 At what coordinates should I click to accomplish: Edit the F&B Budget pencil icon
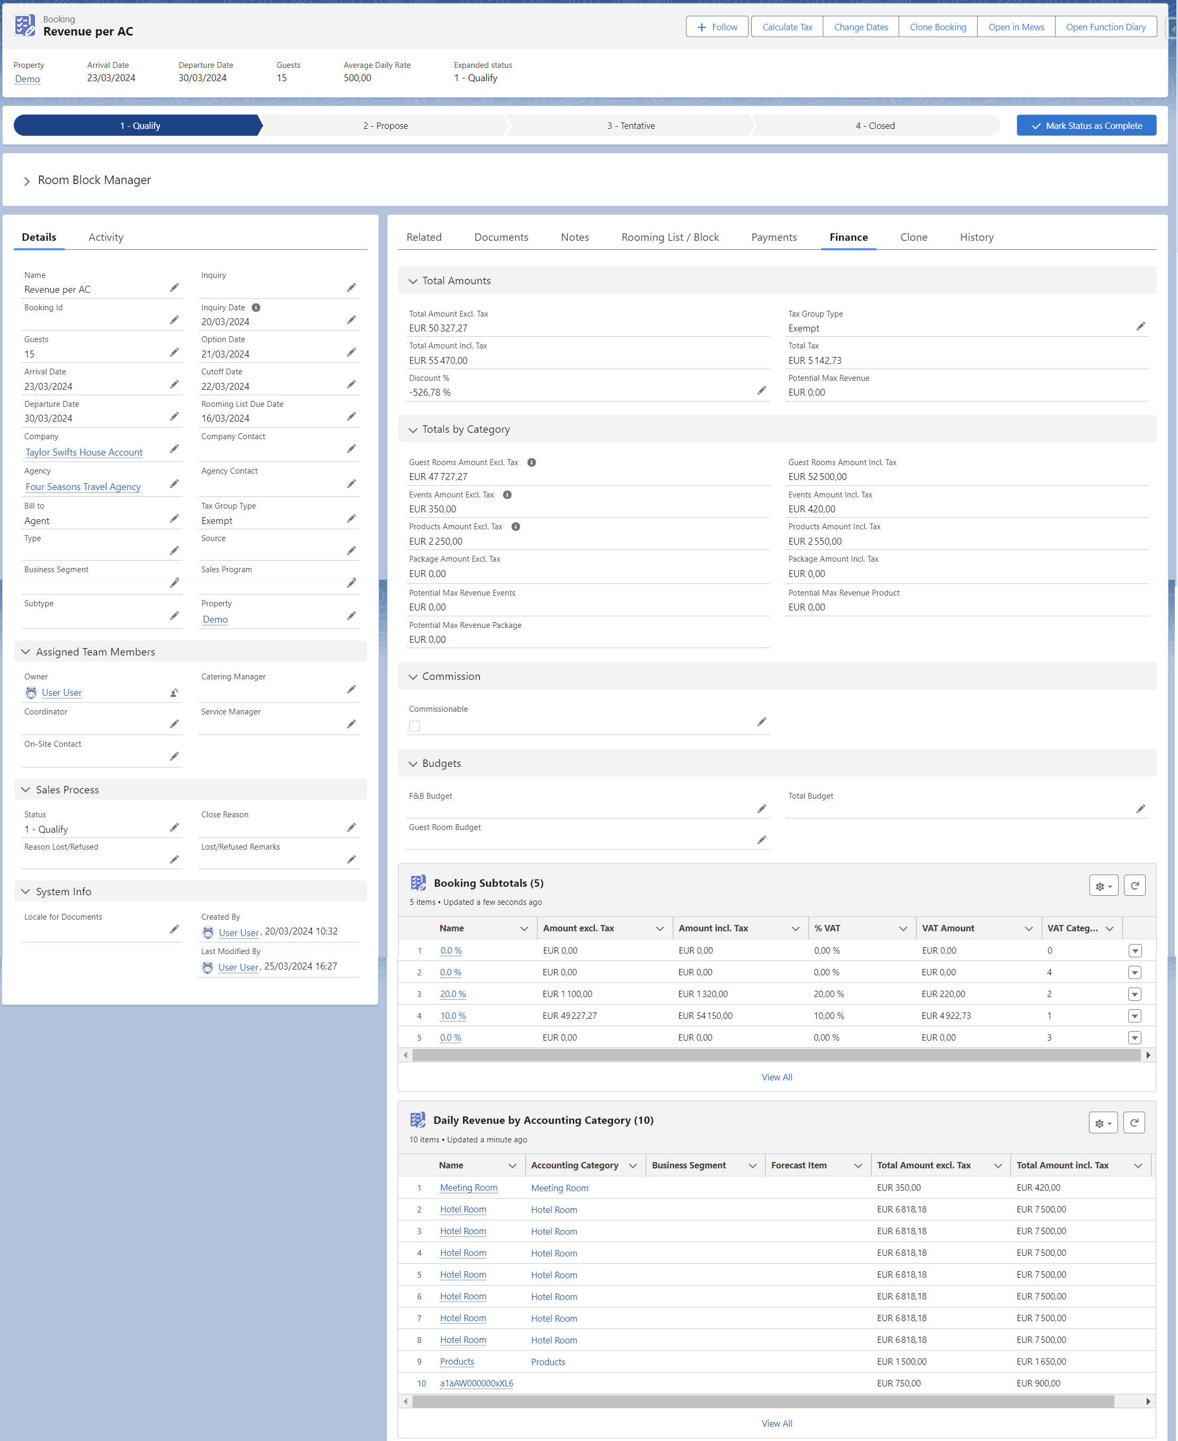coord(761,809)
